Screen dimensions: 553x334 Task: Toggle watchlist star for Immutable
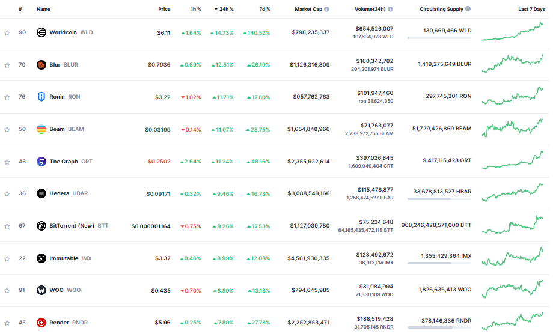[7, 258]
